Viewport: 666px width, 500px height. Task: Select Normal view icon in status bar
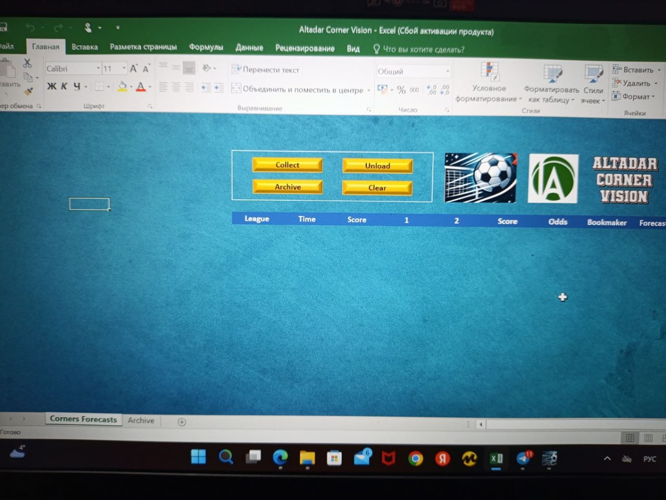click(630, 438)
